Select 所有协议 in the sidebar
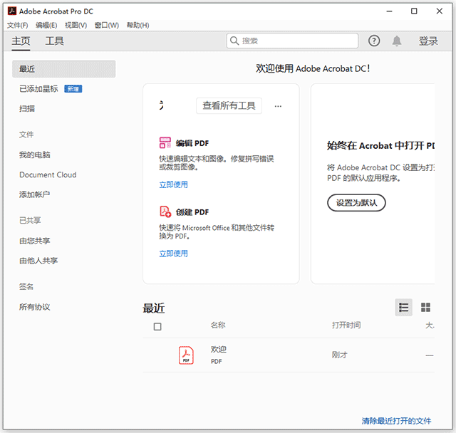This screenshot has width=456, height=433. pos(35,307)
